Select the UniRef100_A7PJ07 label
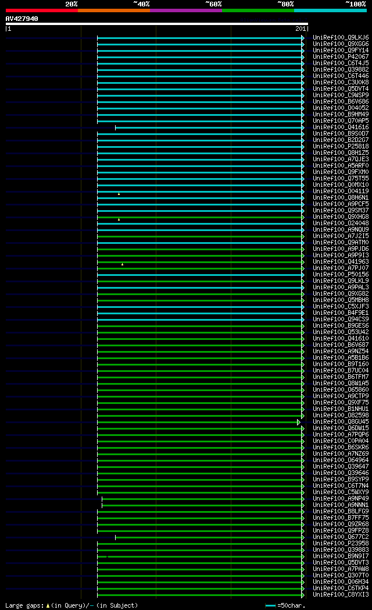 (341, 268)
